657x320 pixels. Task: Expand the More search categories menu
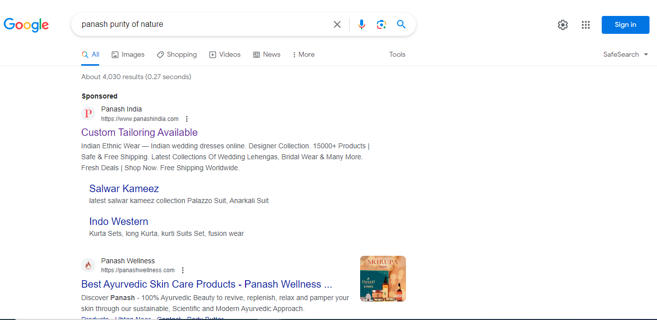[303, 54]
